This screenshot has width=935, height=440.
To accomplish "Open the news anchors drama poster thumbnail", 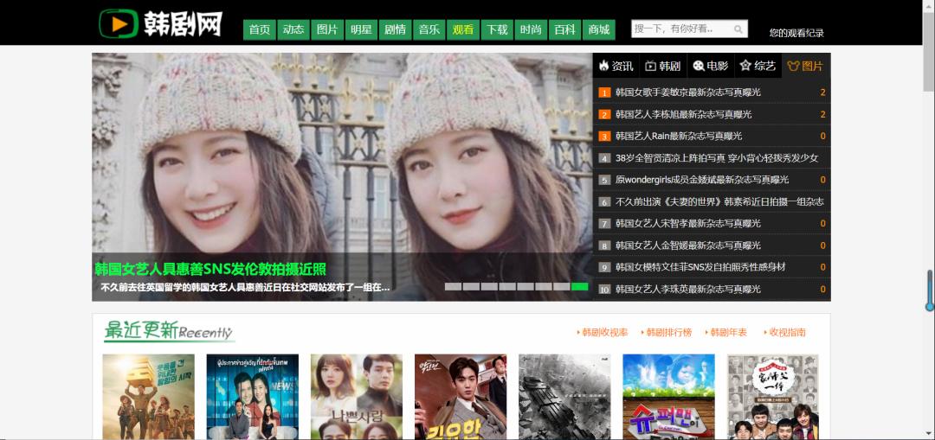I will (x=252, y=397).
